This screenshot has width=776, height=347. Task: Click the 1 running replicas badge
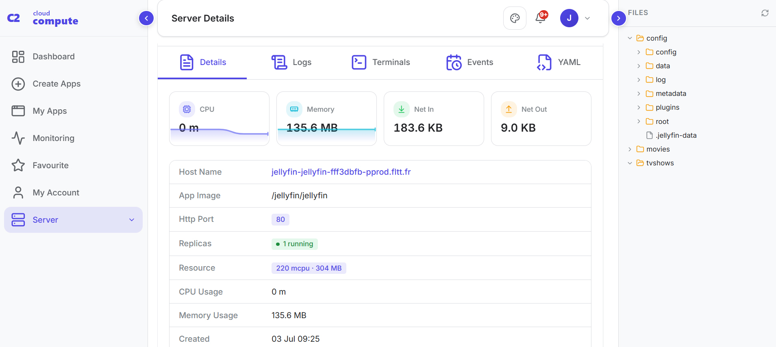[295, 244]
